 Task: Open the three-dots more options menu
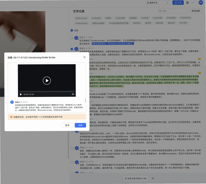(193, 3)
